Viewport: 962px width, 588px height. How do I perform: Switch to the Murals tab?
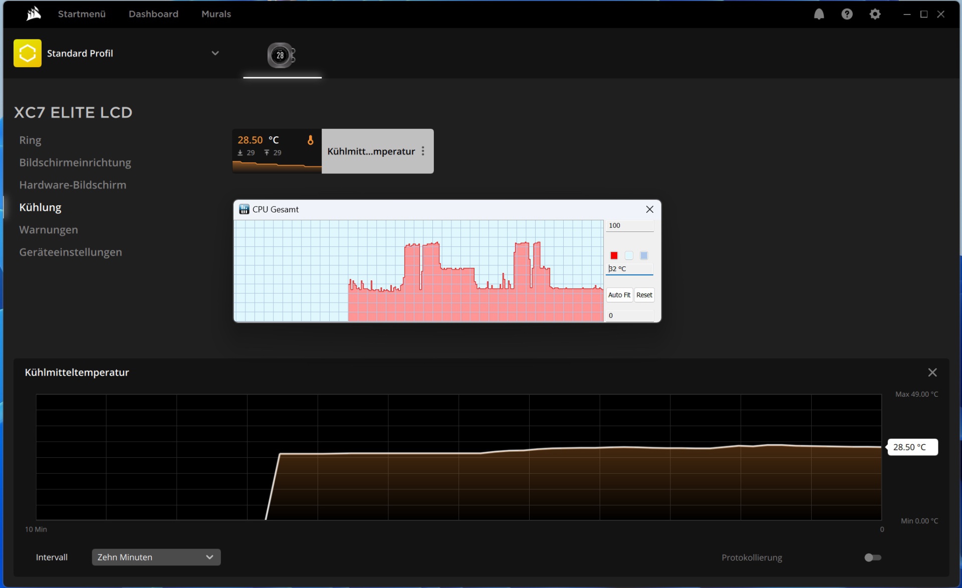pyautogui.click(x=216, y=14)
